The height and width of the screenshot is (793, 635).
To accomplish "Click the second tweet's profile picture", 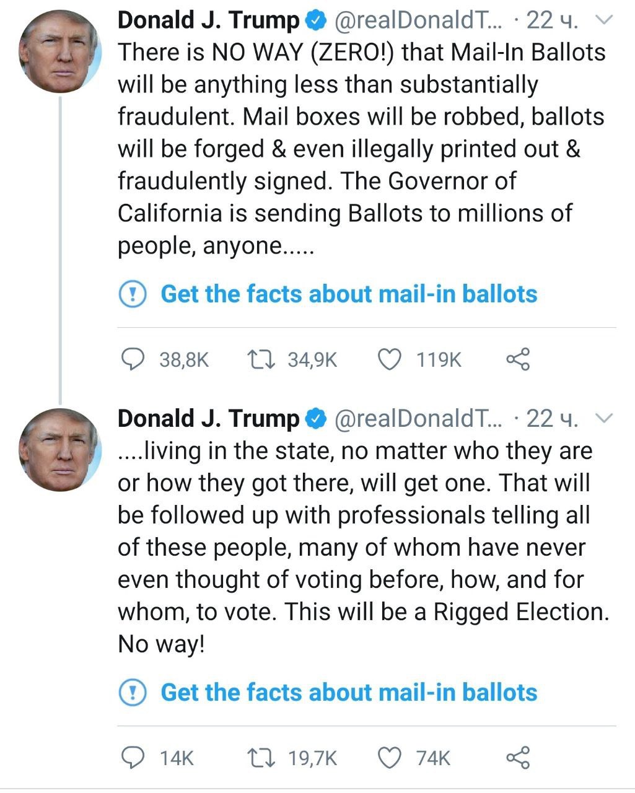I will click(59, 450).
